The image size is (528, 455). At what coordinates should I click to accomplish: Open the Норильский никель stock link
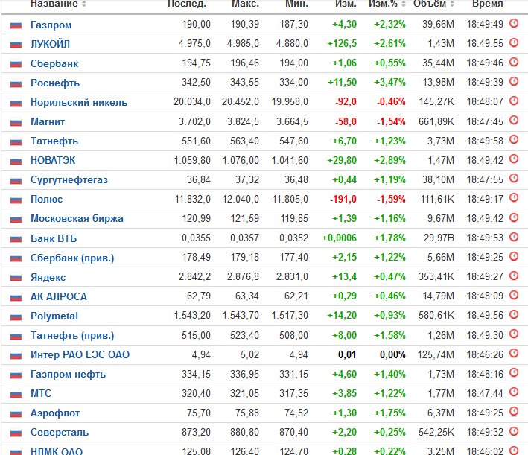[79, 102]
